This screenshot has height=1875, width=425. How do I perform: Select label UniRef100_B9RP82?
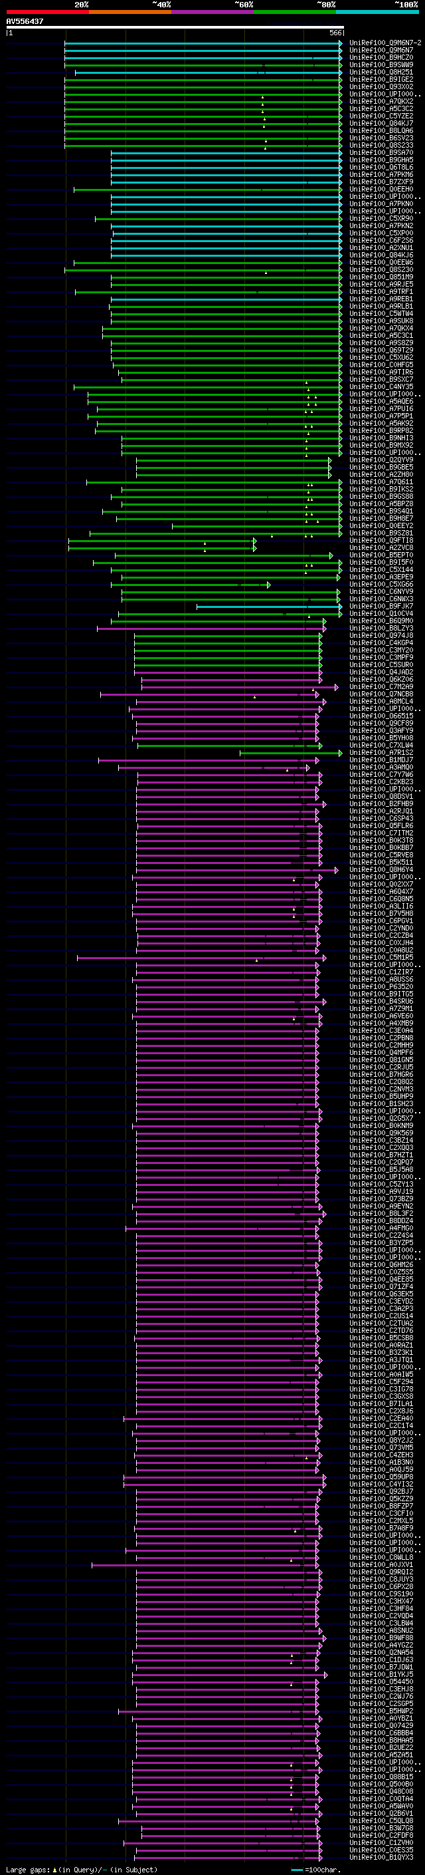pyautogui.click(x=381, y=431)
